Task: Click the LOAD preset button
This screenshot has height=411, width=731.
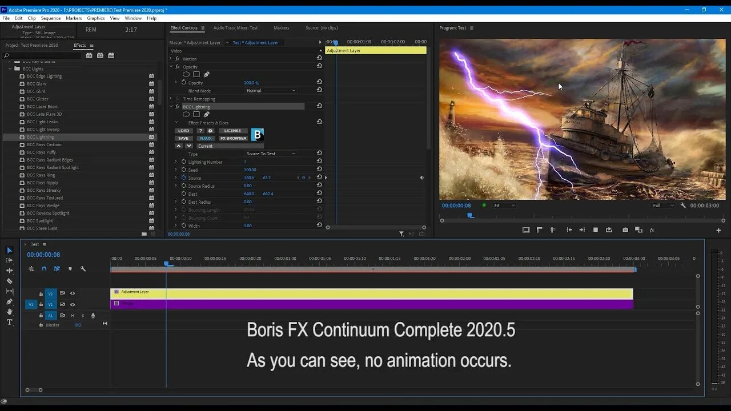Action: (183, 131)
